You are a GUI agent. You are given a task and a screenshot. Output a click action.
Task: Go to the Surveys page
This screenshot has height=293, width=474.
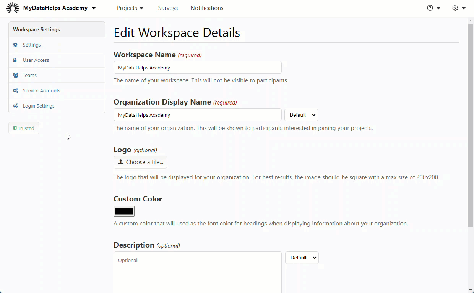pyautogui.click(x=168, y=8)
